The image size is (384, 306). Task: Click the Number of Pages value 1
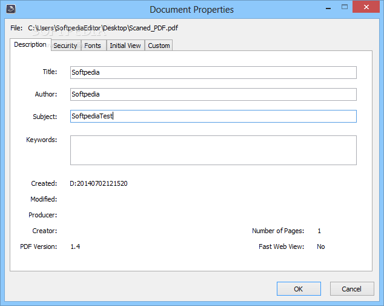tap(319, 231)
